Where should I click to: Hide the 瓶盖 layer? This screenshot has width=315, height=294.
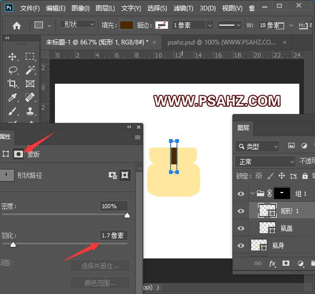[x=241, y=228]
